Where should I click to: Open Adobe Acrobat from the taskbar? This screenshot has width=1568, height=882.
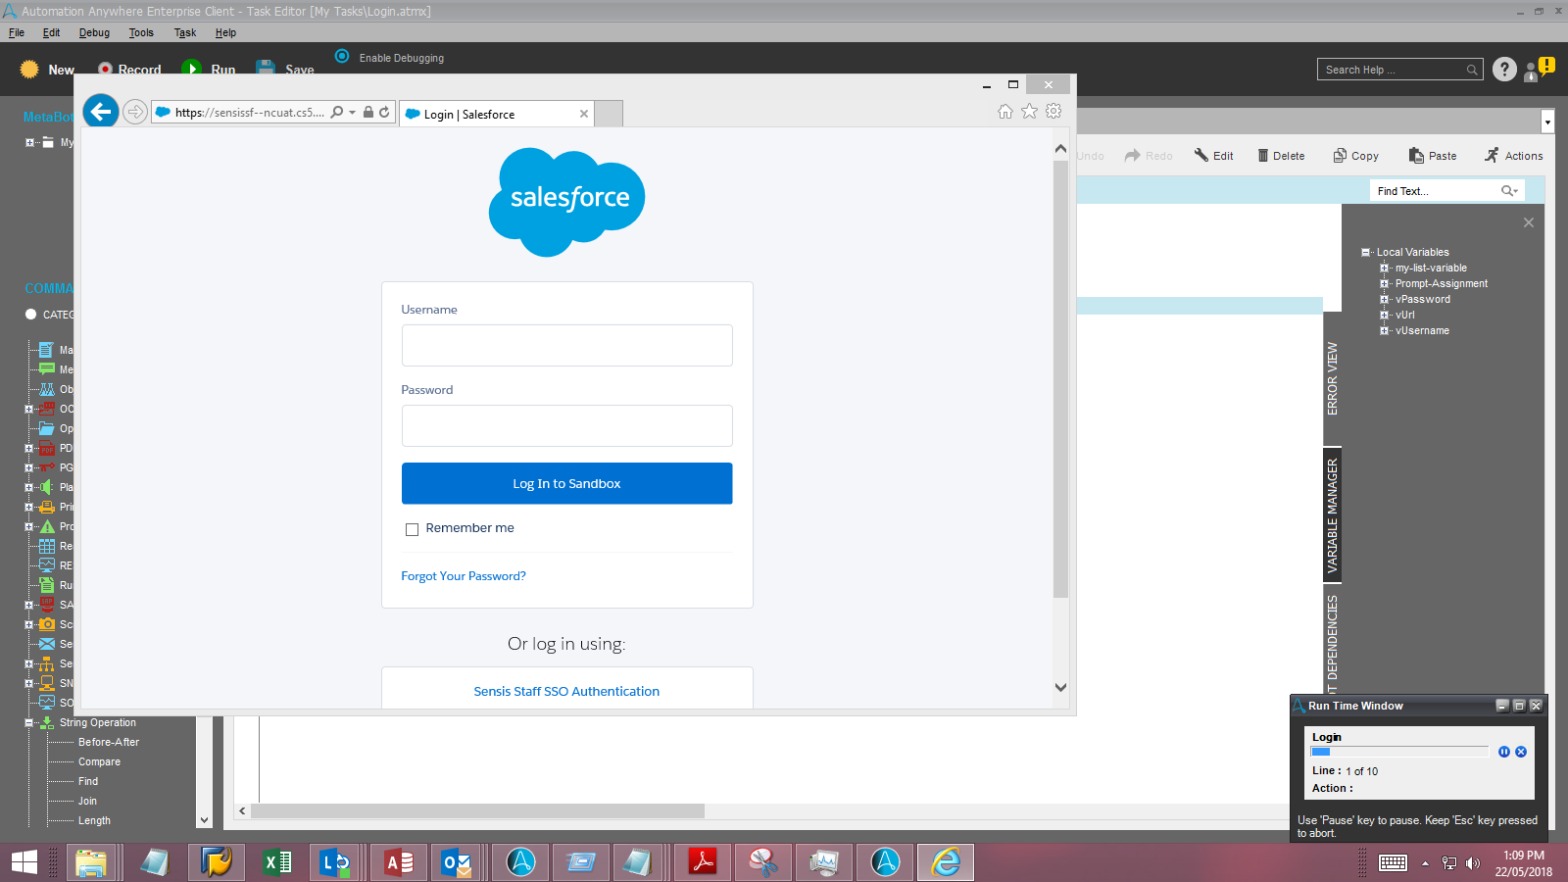coord(703,862)
